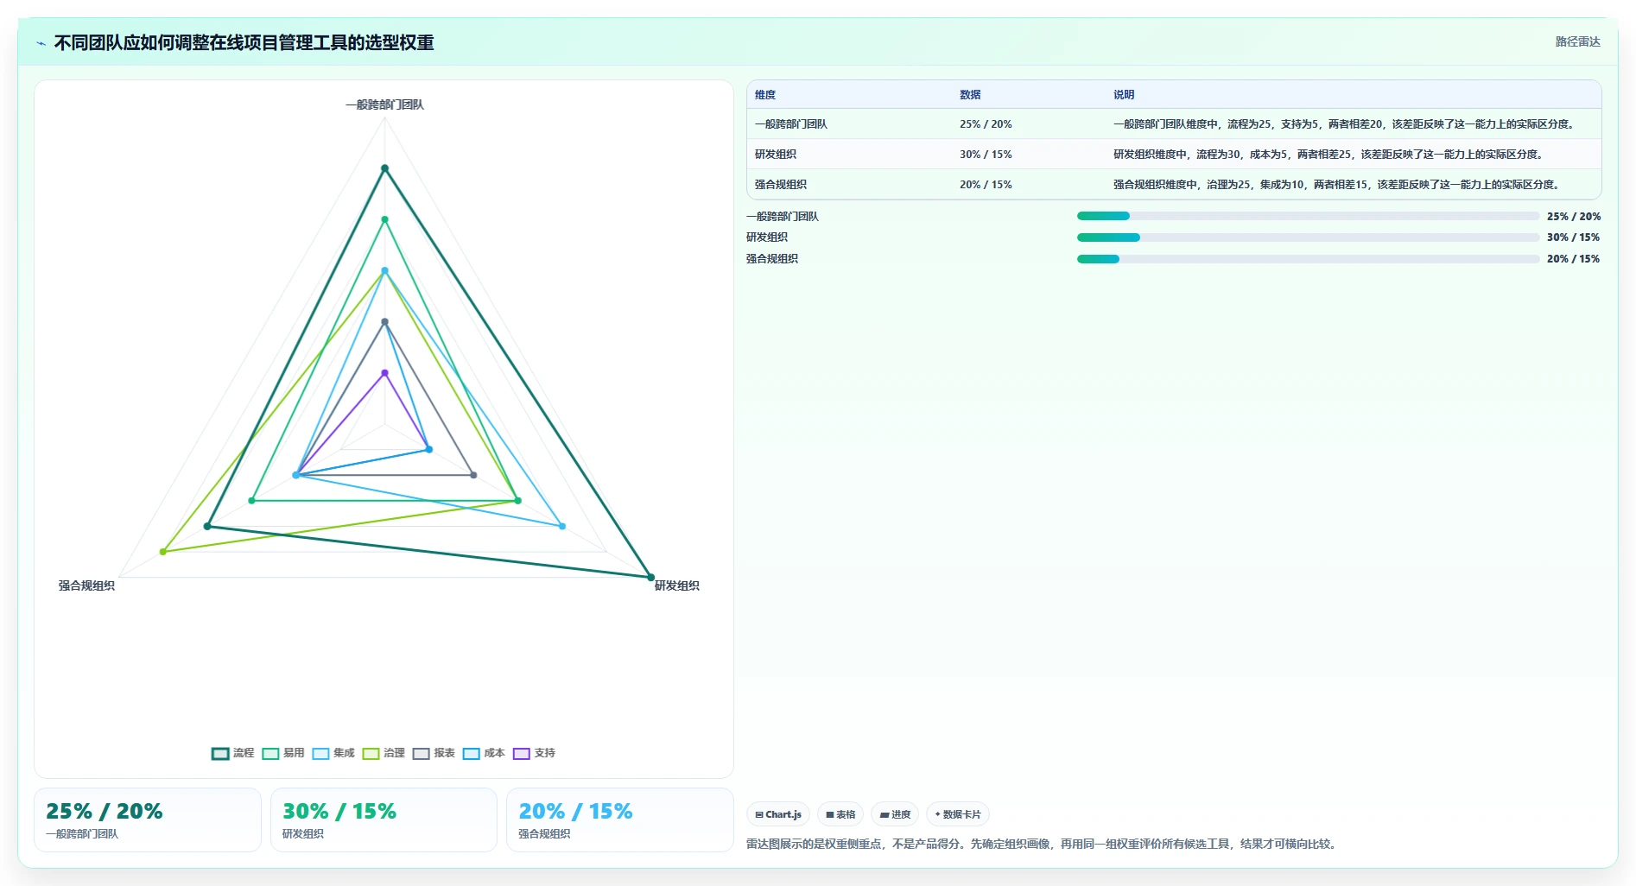Click the 一般跨部门团队 progress bar
The width and height of the screenshot is (1636, 886).
1308,216
